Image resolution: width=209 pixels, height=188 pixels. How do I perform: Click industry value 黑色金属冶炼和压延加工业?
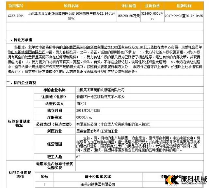tap(97, 131)
